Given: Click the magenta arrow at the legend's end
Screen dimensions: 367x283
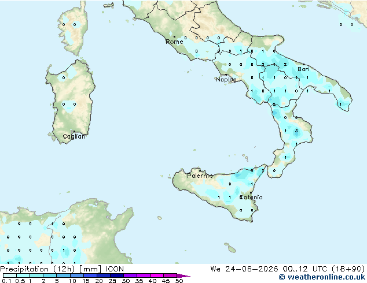Looking at the screenshot, I should point(183,275).
